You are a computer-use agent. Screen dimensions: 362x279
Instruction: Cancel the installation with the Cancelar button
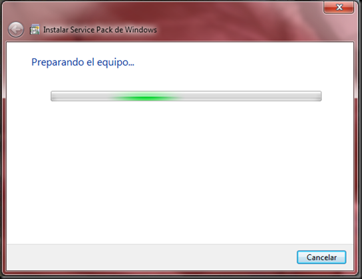[321, 257]
